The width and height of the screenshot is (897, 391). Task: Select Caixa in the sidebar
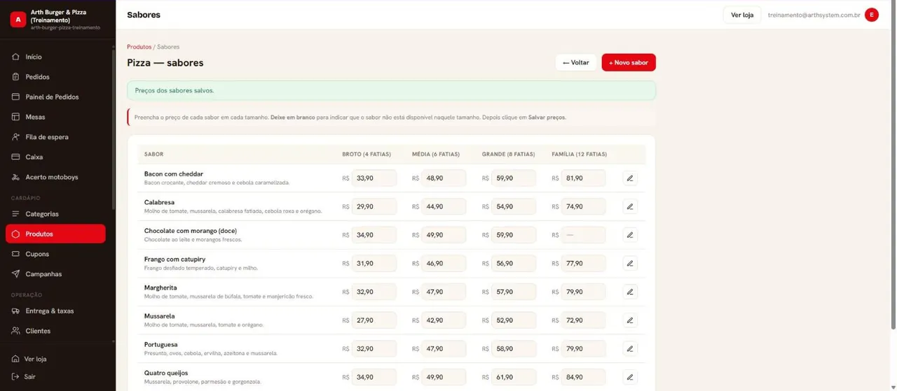click(55, 157)
